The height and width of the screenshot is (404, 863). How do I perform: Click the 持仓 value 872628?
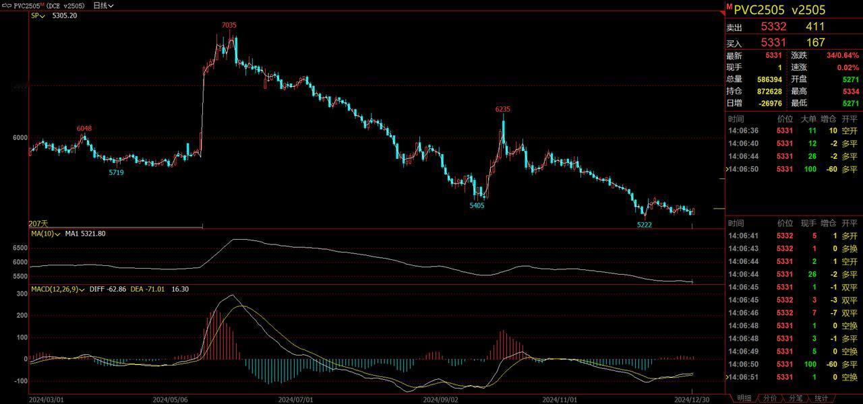[769, 92]
